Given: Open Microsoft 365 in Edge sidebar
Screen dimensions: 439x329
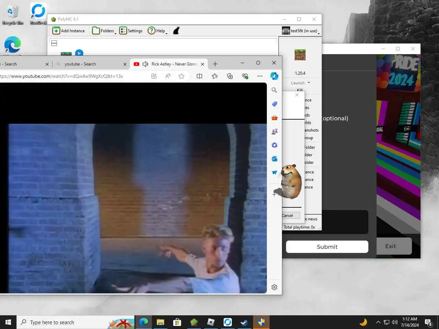Looking at the screenshot, I should [x=274, y=145].
